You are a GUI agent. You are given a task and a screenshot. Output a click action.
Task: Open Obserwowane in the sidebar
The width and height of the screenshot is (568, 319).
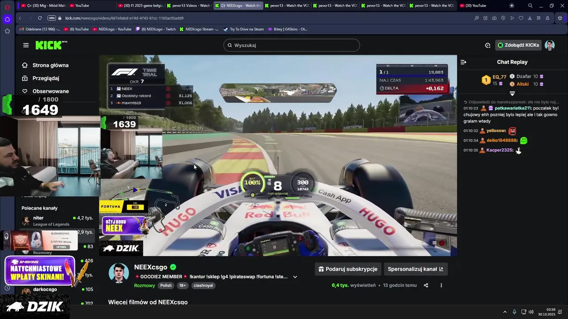click(x=45, y=91)
